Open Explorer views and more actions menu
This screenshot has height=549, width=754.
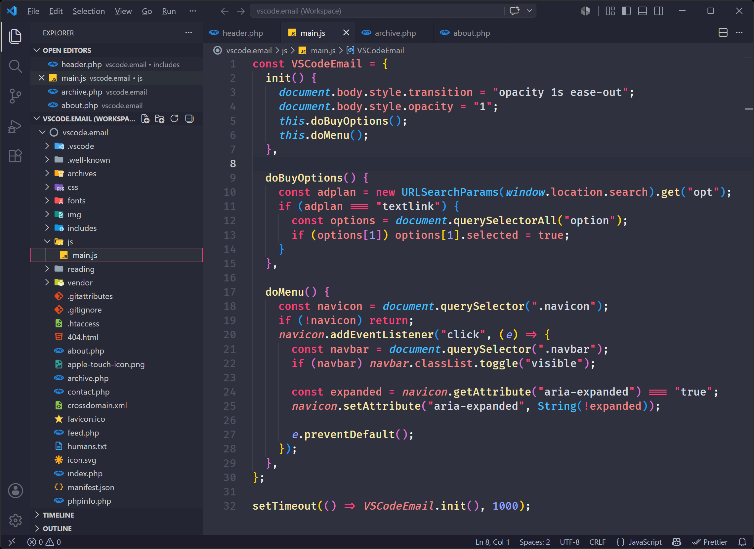pos(188,33)
